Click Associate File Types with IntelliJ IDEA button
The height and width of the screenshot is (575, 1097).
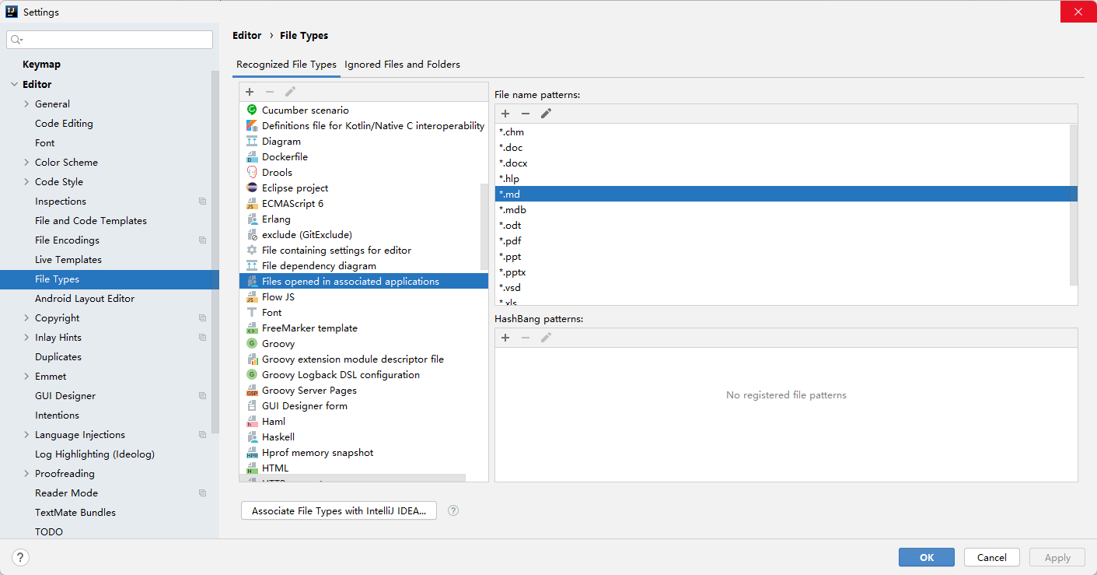click(x=339, y=511)
